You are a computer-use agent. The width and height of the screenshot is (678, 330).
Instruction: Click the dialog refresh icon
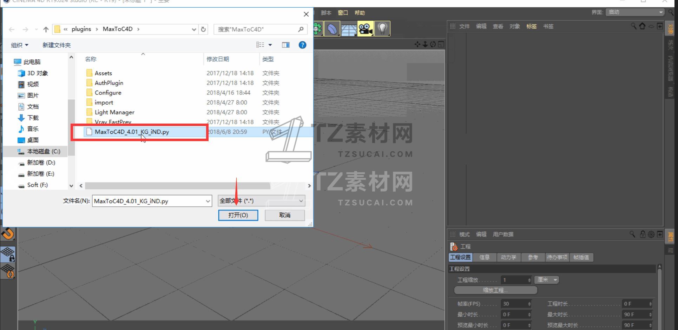[x=203, y=29]
